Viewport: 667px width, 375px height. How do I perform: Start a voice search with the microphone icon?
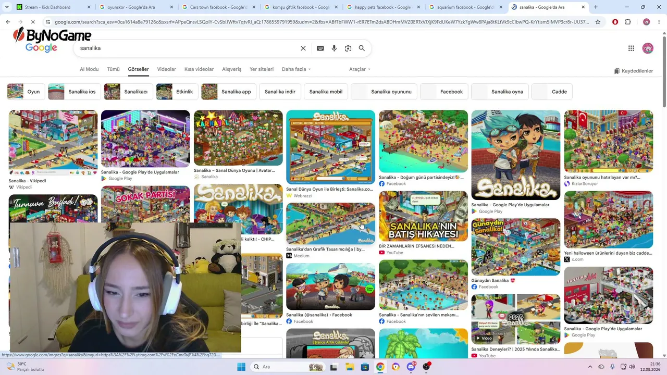pos(334,48)
